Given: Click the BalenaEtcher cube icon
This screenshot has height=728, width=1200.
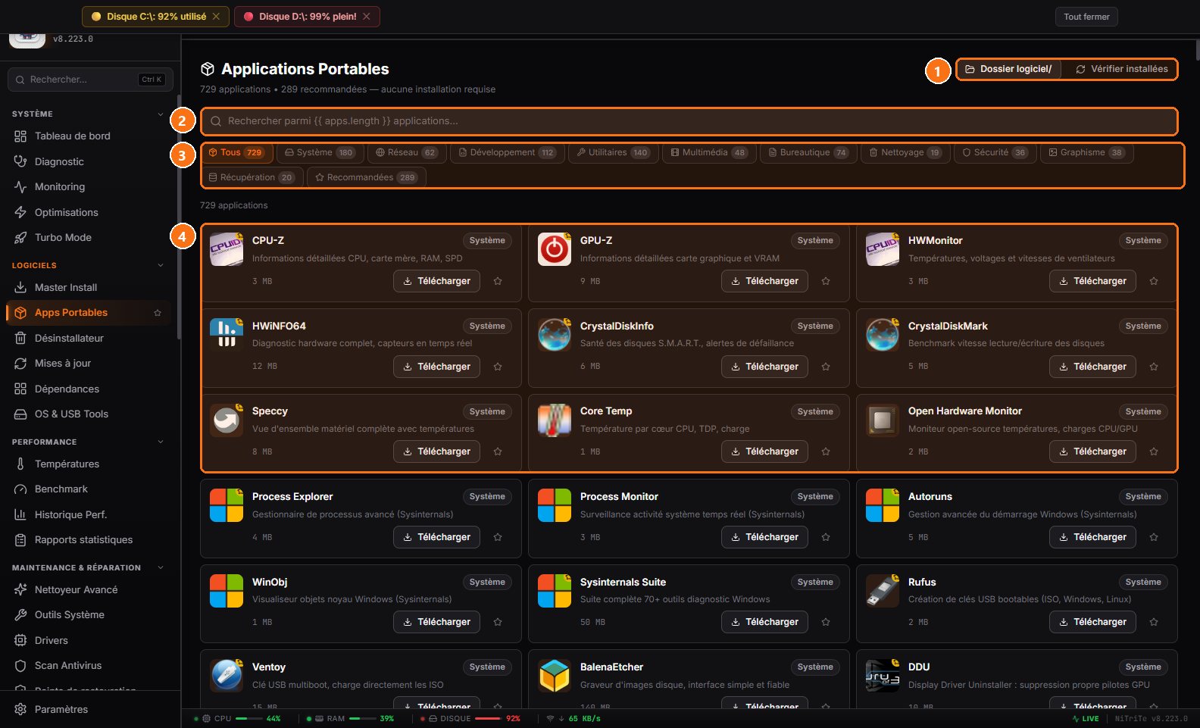Looking at the screenshot, I should [555, 676].
